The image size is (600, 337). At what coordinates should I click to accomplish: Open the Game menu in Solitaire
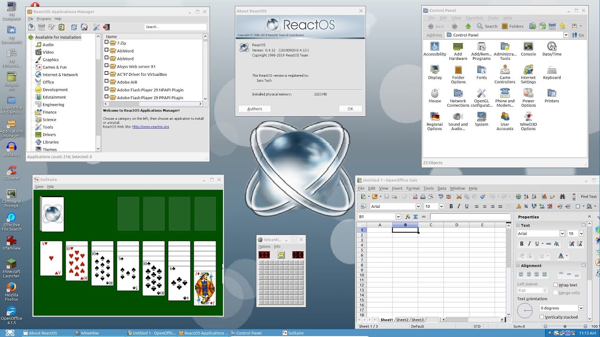[x=39, y=187]
